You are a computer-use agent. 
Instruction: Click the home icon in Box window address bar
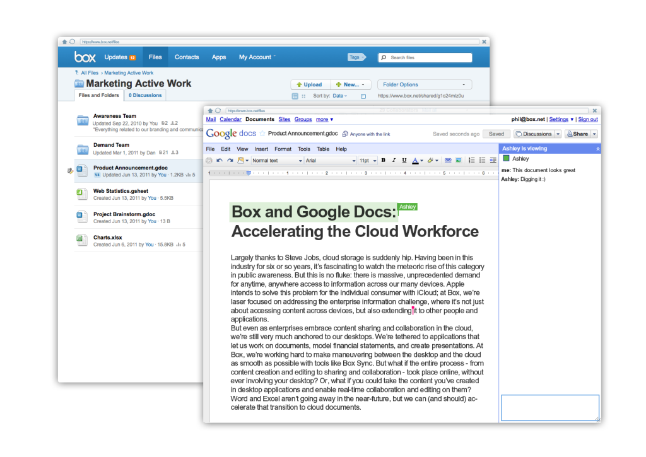pos(65,42)
